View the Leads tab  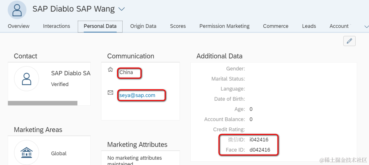coord(309,26)
